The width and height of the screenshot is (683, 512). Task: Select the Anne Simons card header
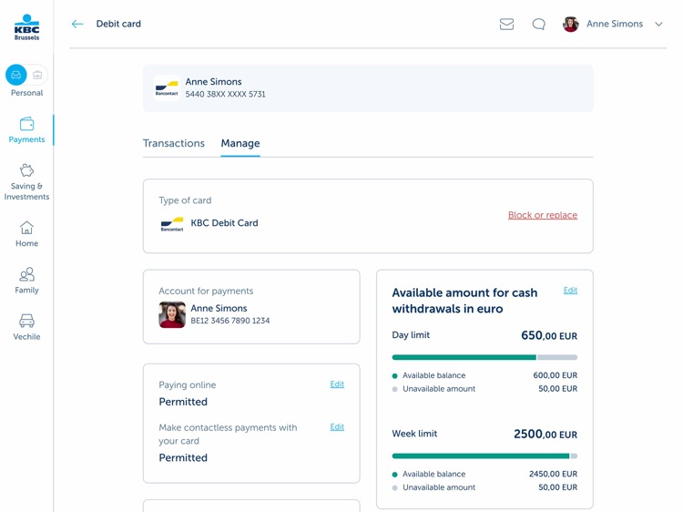[x=368, y=88]
